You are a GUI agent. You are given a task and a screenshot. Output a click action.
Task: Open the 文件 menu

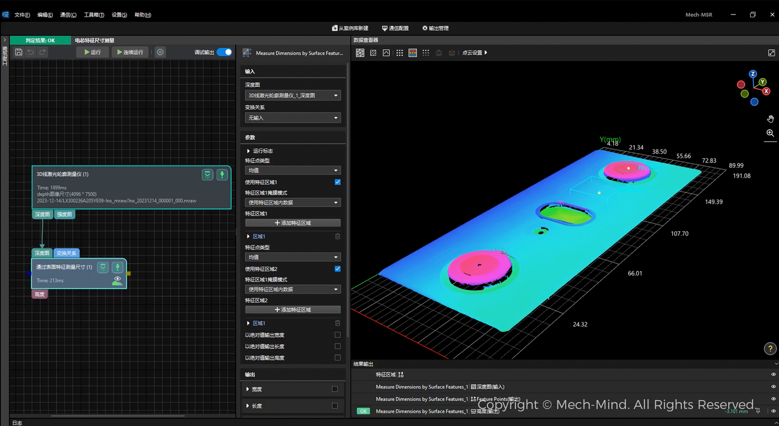point(22,15)
